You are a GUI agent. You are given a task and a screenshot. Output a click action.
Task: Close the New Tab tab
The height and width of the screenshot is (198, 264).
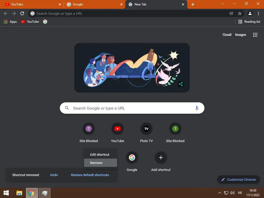click(183, 4)
